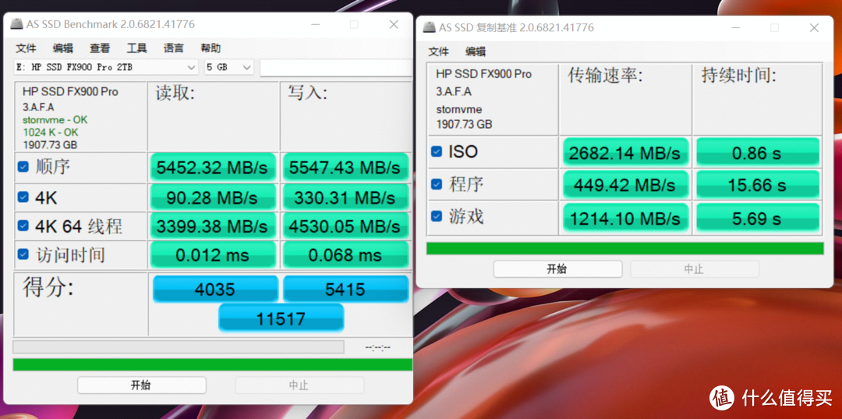Screen dimensions: 842x419
Task: Click the ISO duration 0.86 s
Action: tap(758, 152)
